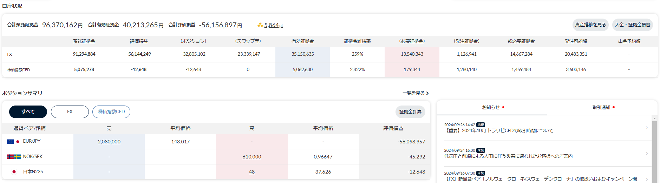Switch to the お知らせ tab
Screen dimensions: 660x183
(x=491, y=108)
